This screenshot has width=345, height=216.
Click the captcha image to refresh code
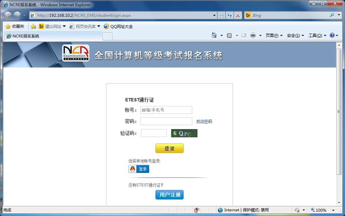pos(185,133)
